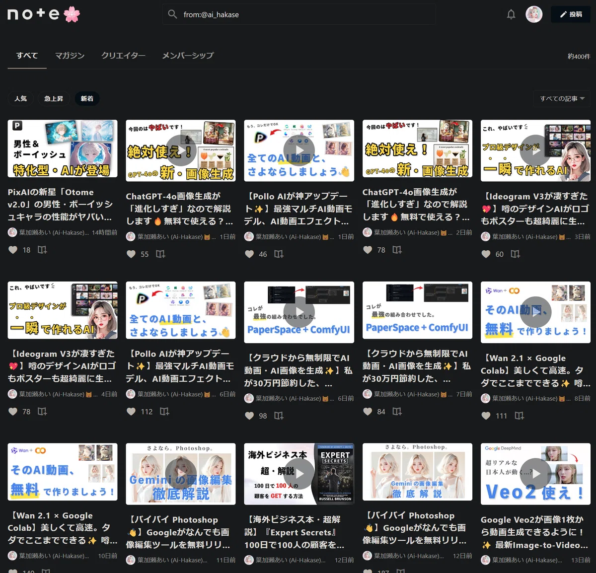Click the 13日前 timestamp
This screenshot has width=596, height=573.
(581, 560)
